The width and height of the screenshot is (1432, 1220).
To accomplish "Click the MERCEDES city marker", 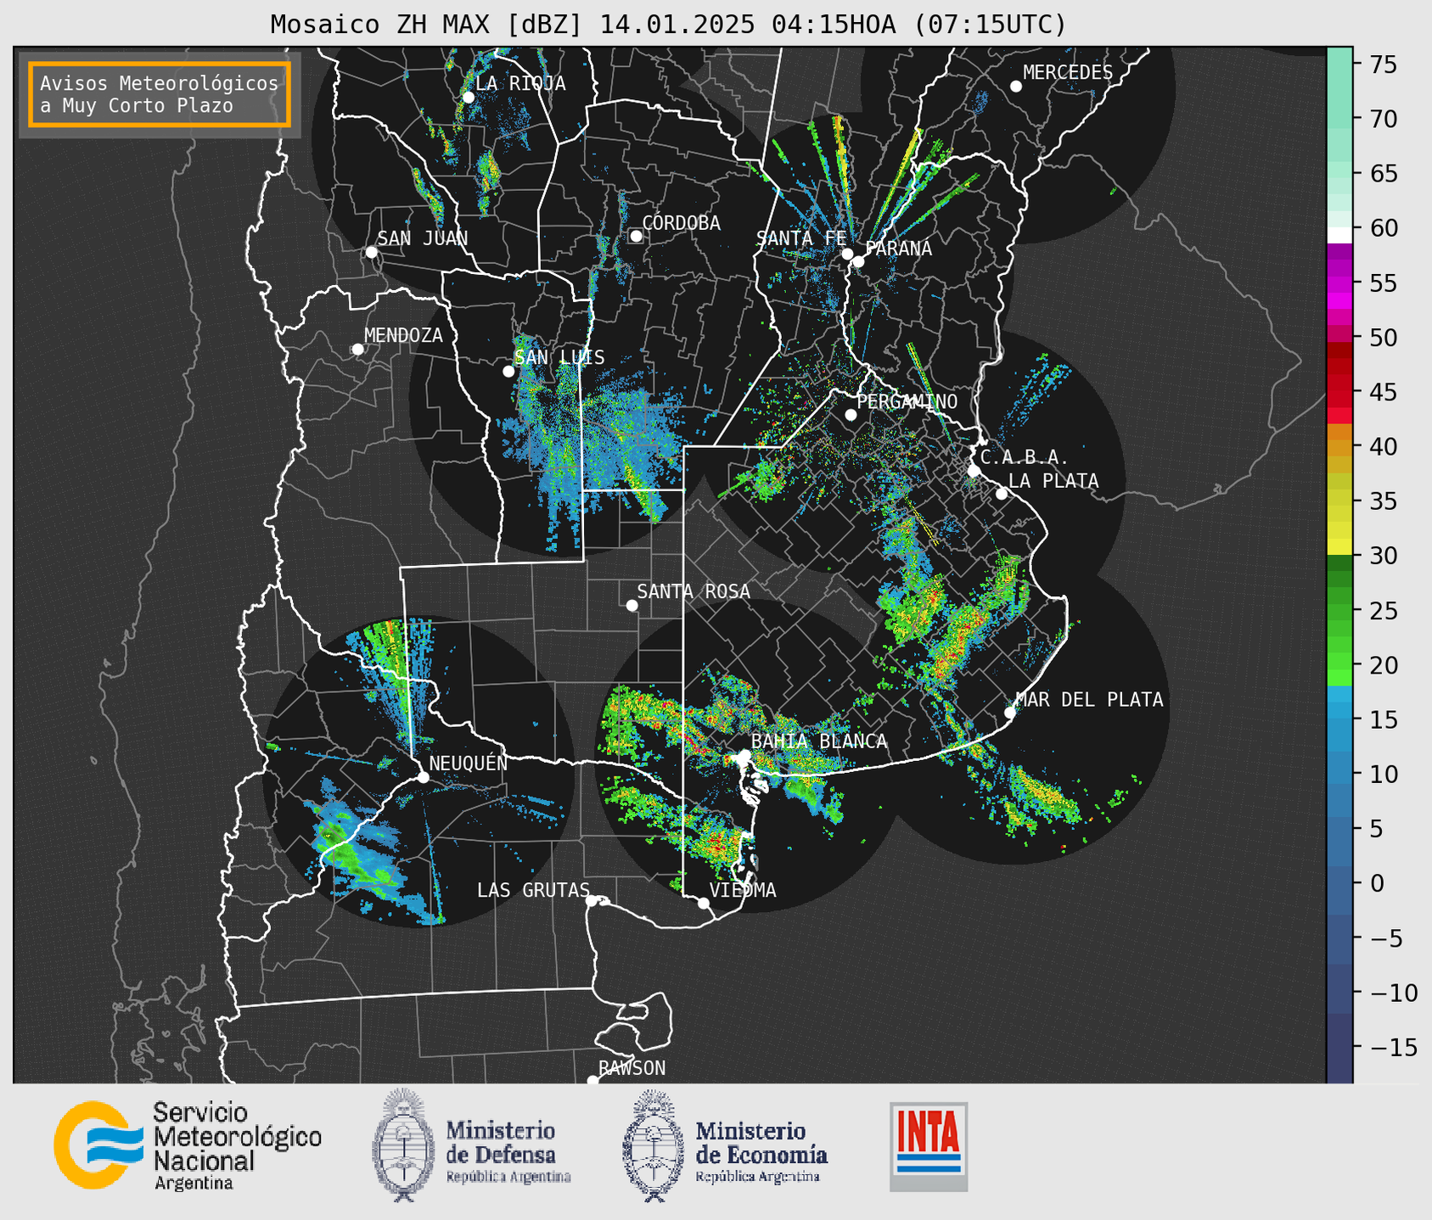I will click(1016, 87).
